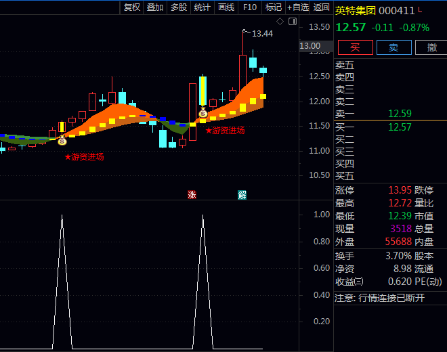The width and height of the screenshot is (447, 352).
Task: Open the 复权 adjustment menu
Action: pyautogui.click(x=132, y=7)
